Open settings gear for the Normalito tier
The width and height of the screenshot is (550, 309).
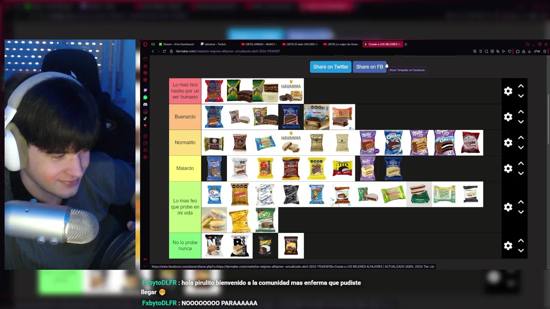pos(508,142)
